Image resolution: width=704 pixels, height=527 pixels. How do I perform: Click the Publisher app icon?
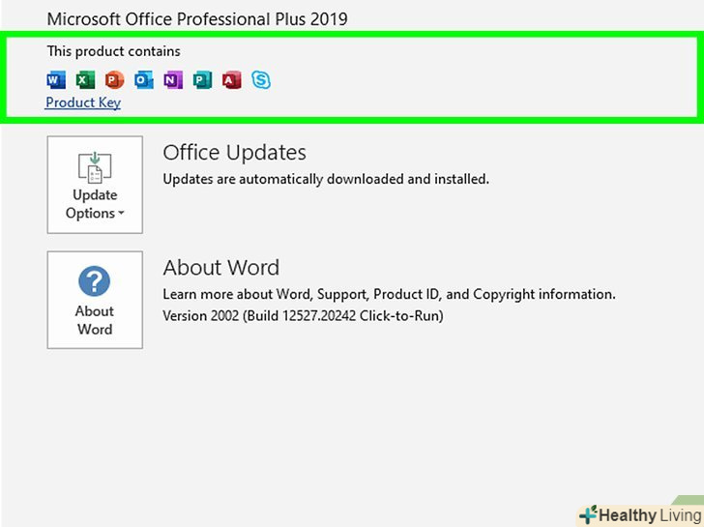pos(202,80)
